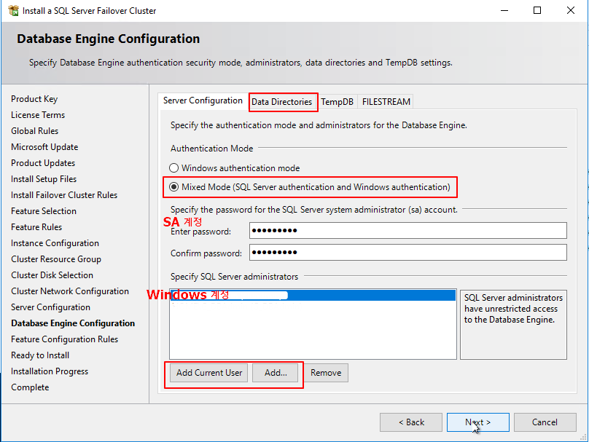
Task: Click Server Configuration step in sidebar
Action: tap(50, 307)
